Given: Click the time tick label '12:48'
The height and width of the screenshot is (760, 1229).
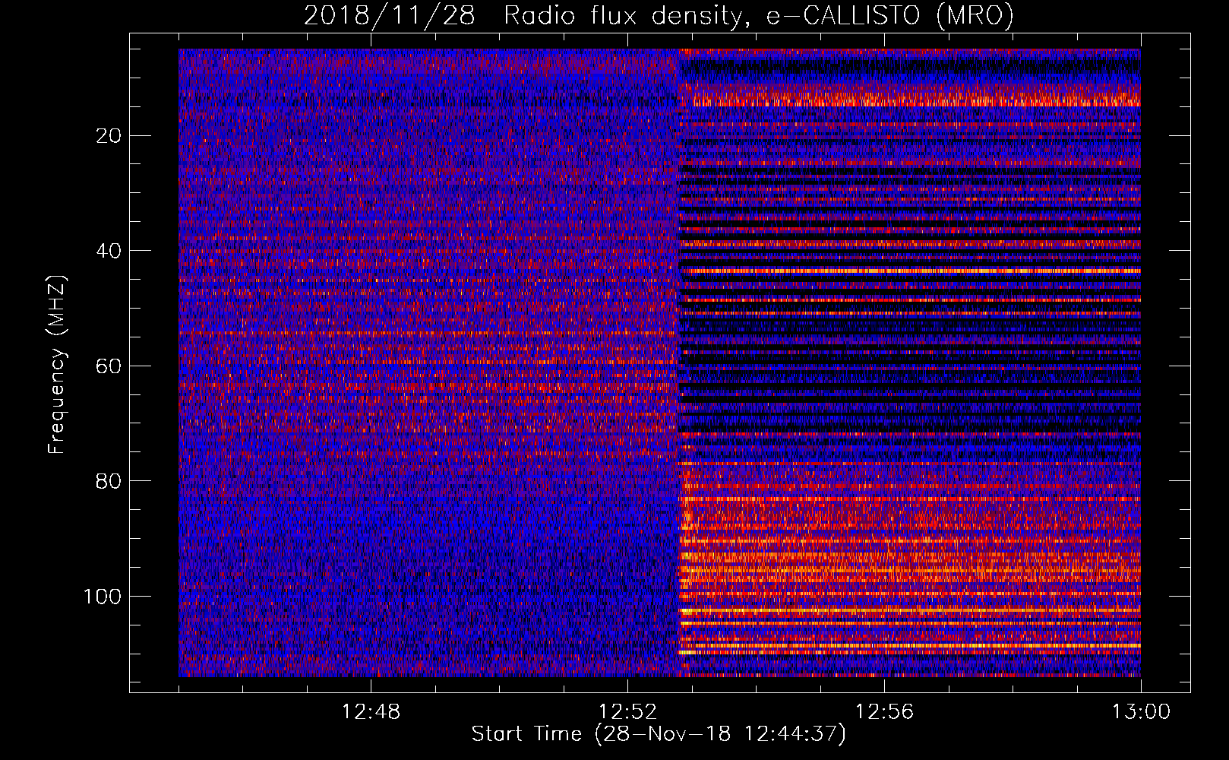Looking at the screenshot, I should [x=371, y=712].
